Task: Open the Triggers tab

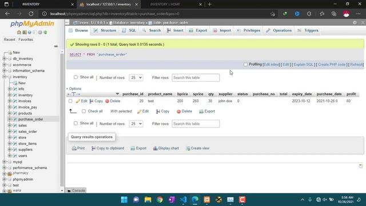Action: pos(308,30)
